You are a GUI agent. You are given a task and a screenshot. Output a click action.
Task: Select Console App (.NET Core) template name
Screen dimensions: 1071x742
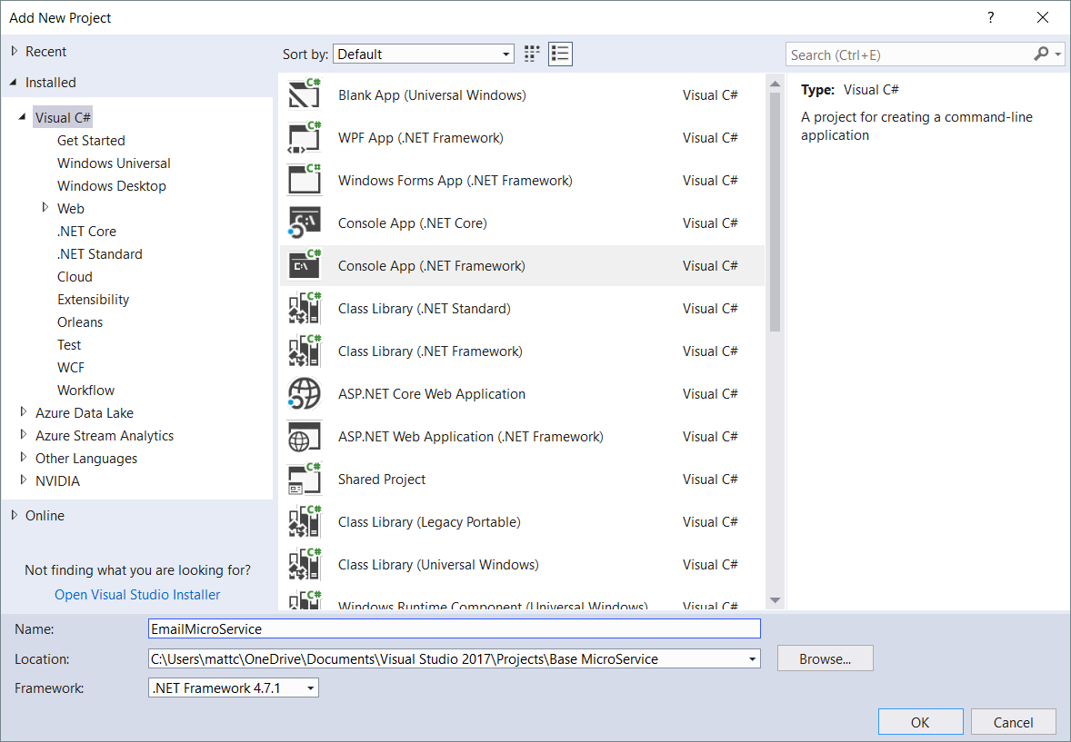coord(413,223)
